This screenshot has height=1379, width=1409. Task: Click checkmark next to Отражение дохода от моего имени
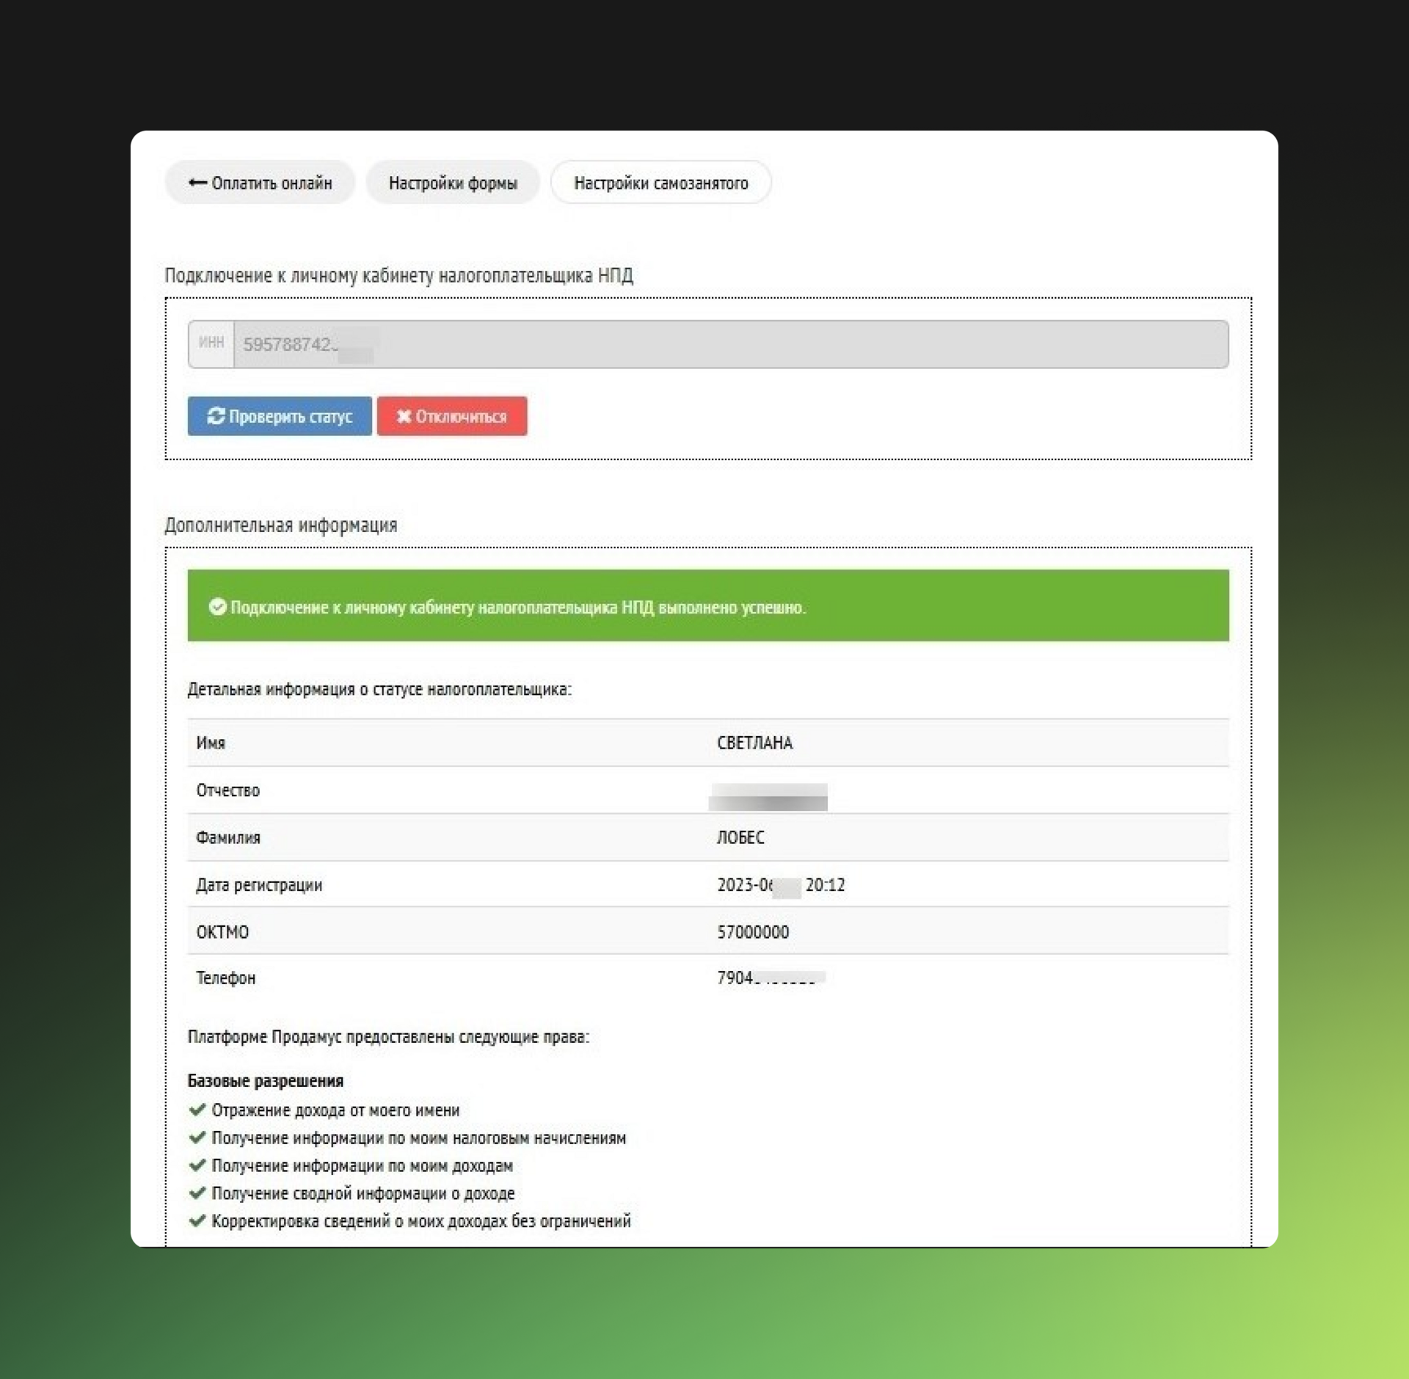(197, 1109)
